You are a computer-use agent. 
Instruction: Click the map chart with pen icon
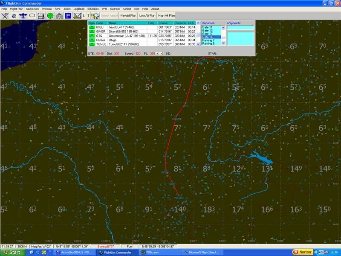point(77,16)
